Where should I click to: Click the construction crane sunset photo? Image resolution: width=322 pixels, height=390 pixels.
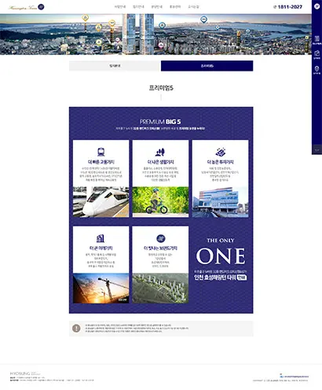coord(101,289)
